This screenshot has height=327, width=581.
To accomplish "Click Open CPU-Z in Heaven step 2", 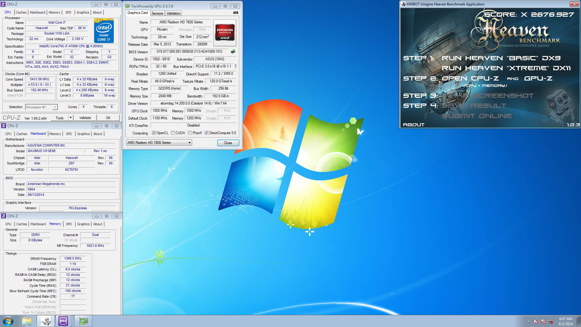I will pyautogui.click(x=470, y=78).
